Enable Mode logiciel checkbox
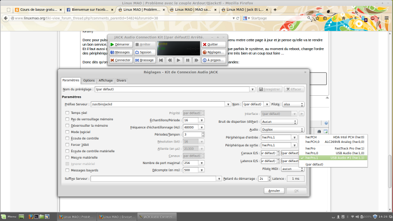The height and width of the screenshot is (221, 393). [67, 132]
